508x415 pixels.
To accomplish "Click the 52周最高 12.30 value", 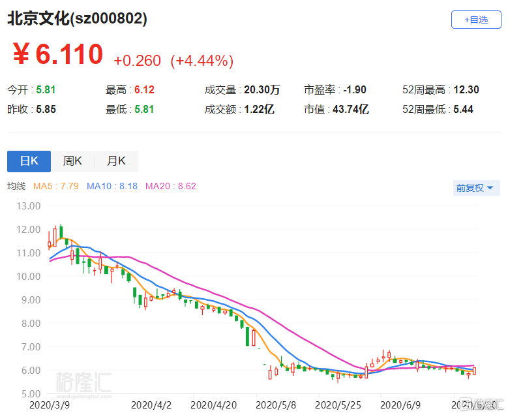I will coord(441,90).
